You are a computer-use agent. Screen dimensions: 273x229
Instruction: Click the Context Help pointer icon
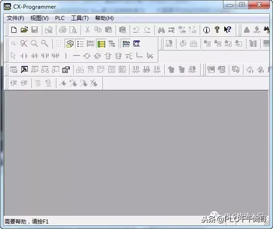click(x=227, y=30)
